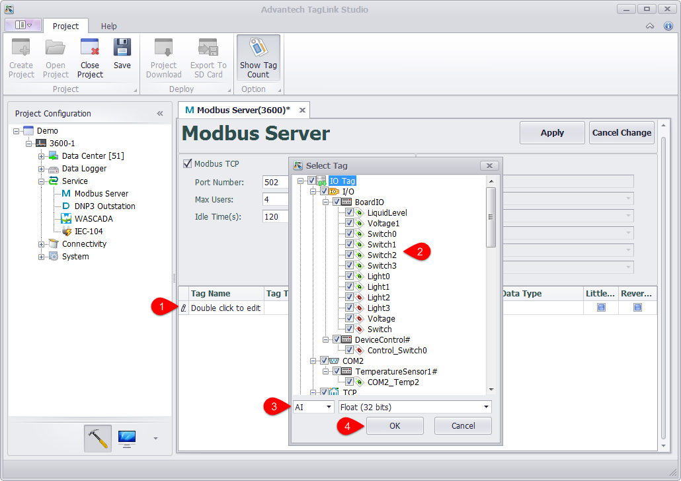Select the Modbus Server(3600) document tab

click(238, 110)
